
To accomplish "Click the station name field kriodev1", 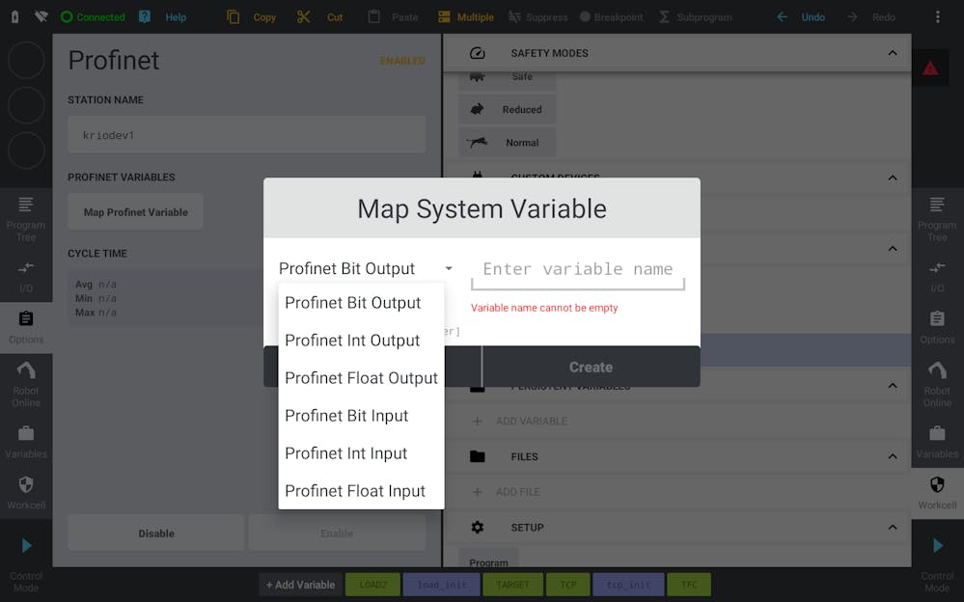I will click(246, 135).
